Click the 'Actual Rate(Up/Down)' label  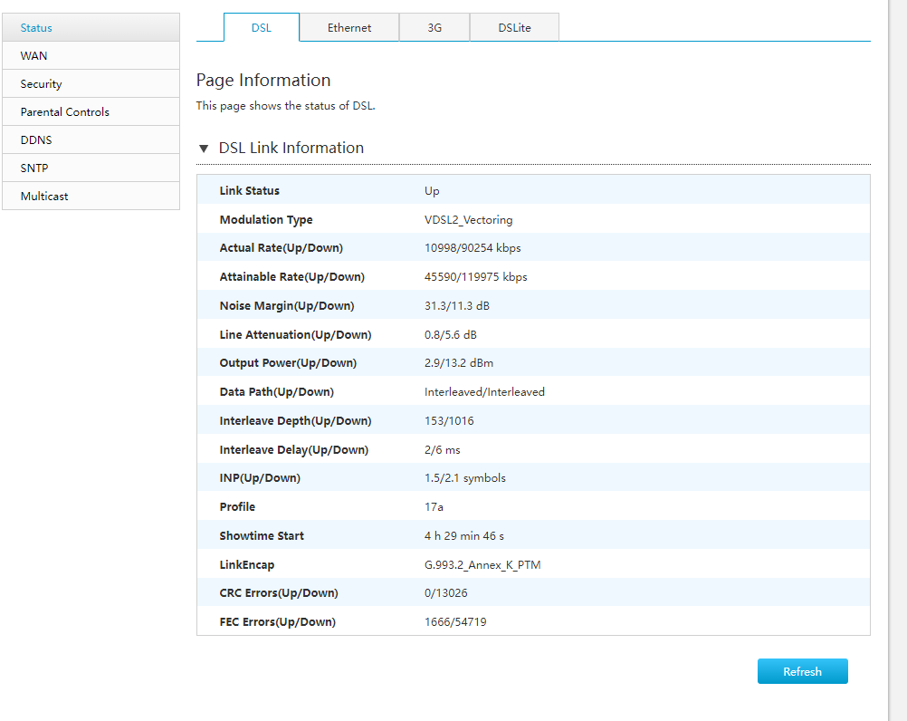point(282,247)
